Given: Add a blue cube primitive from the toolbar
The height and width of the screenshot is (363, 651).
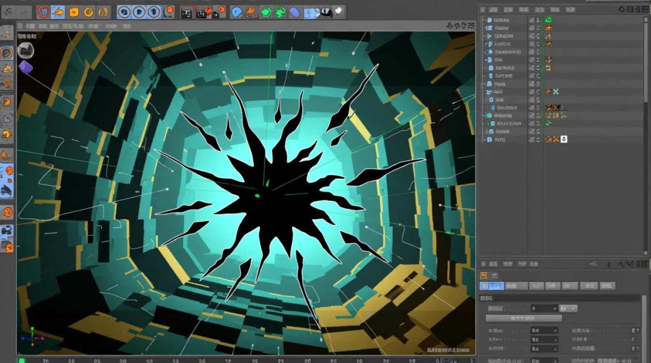Looking at the screenshot, I should pos(236,12).
